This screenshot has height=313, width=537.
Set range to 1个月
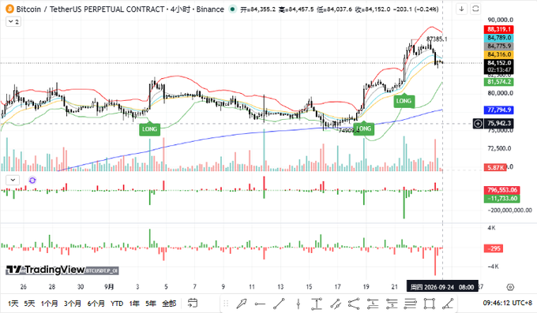(49, 304)
